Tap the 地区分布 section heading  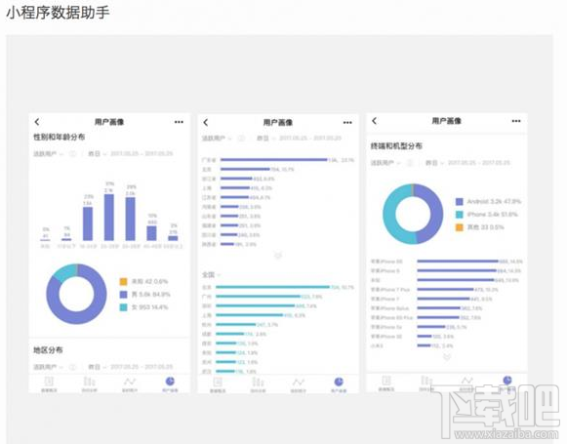48,350
